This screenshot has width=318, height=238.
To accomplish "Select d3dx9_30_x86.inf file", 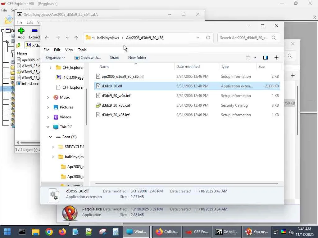I will click(x=187, y=115).
